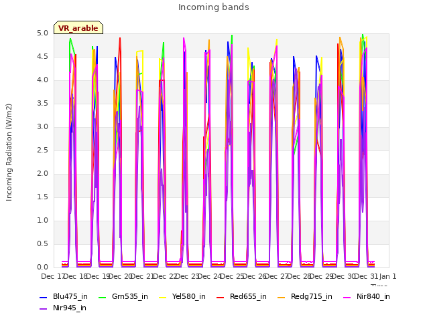Click the Dec 22 x-axis date label

click(x=165, y=276)
